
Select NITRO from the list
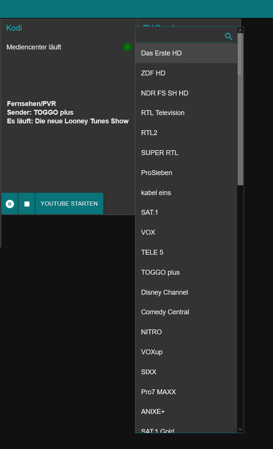[186, 332]
